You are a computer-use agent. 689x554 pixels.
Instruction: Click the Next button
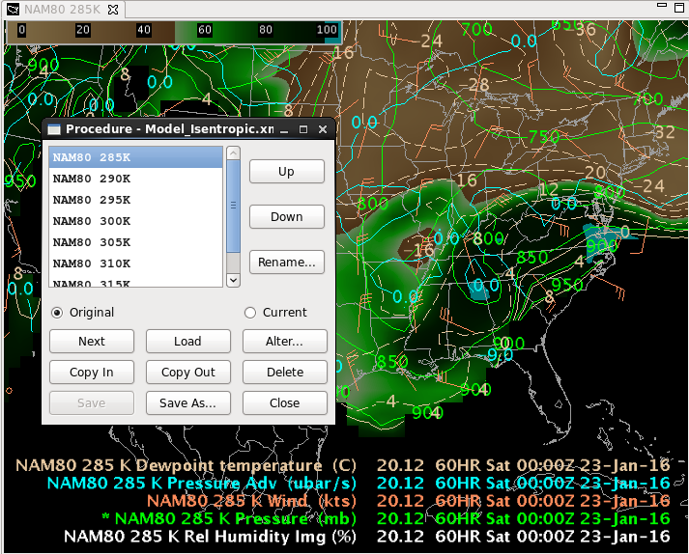(92, 341)
